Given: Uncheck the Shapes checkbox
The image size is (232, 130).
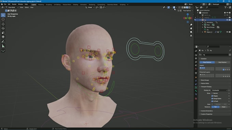Looking at the screenshot, I should click(x=212, y=96).
